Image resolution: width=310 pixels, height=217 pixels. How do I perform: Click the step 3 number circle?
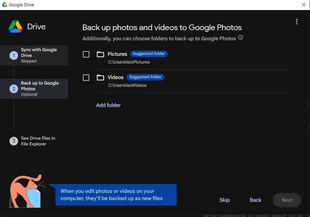tap(14, 141)
